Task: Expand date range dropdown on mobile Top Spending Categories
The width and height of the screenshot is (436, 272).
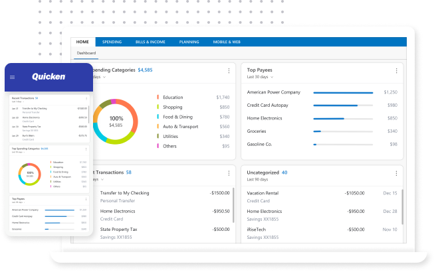Action: pos(19,152)
